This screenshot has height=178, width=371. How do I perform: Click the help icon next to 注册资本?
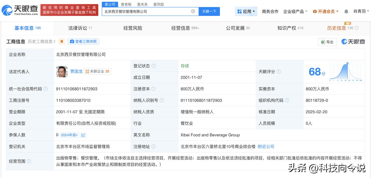(154, 89)
